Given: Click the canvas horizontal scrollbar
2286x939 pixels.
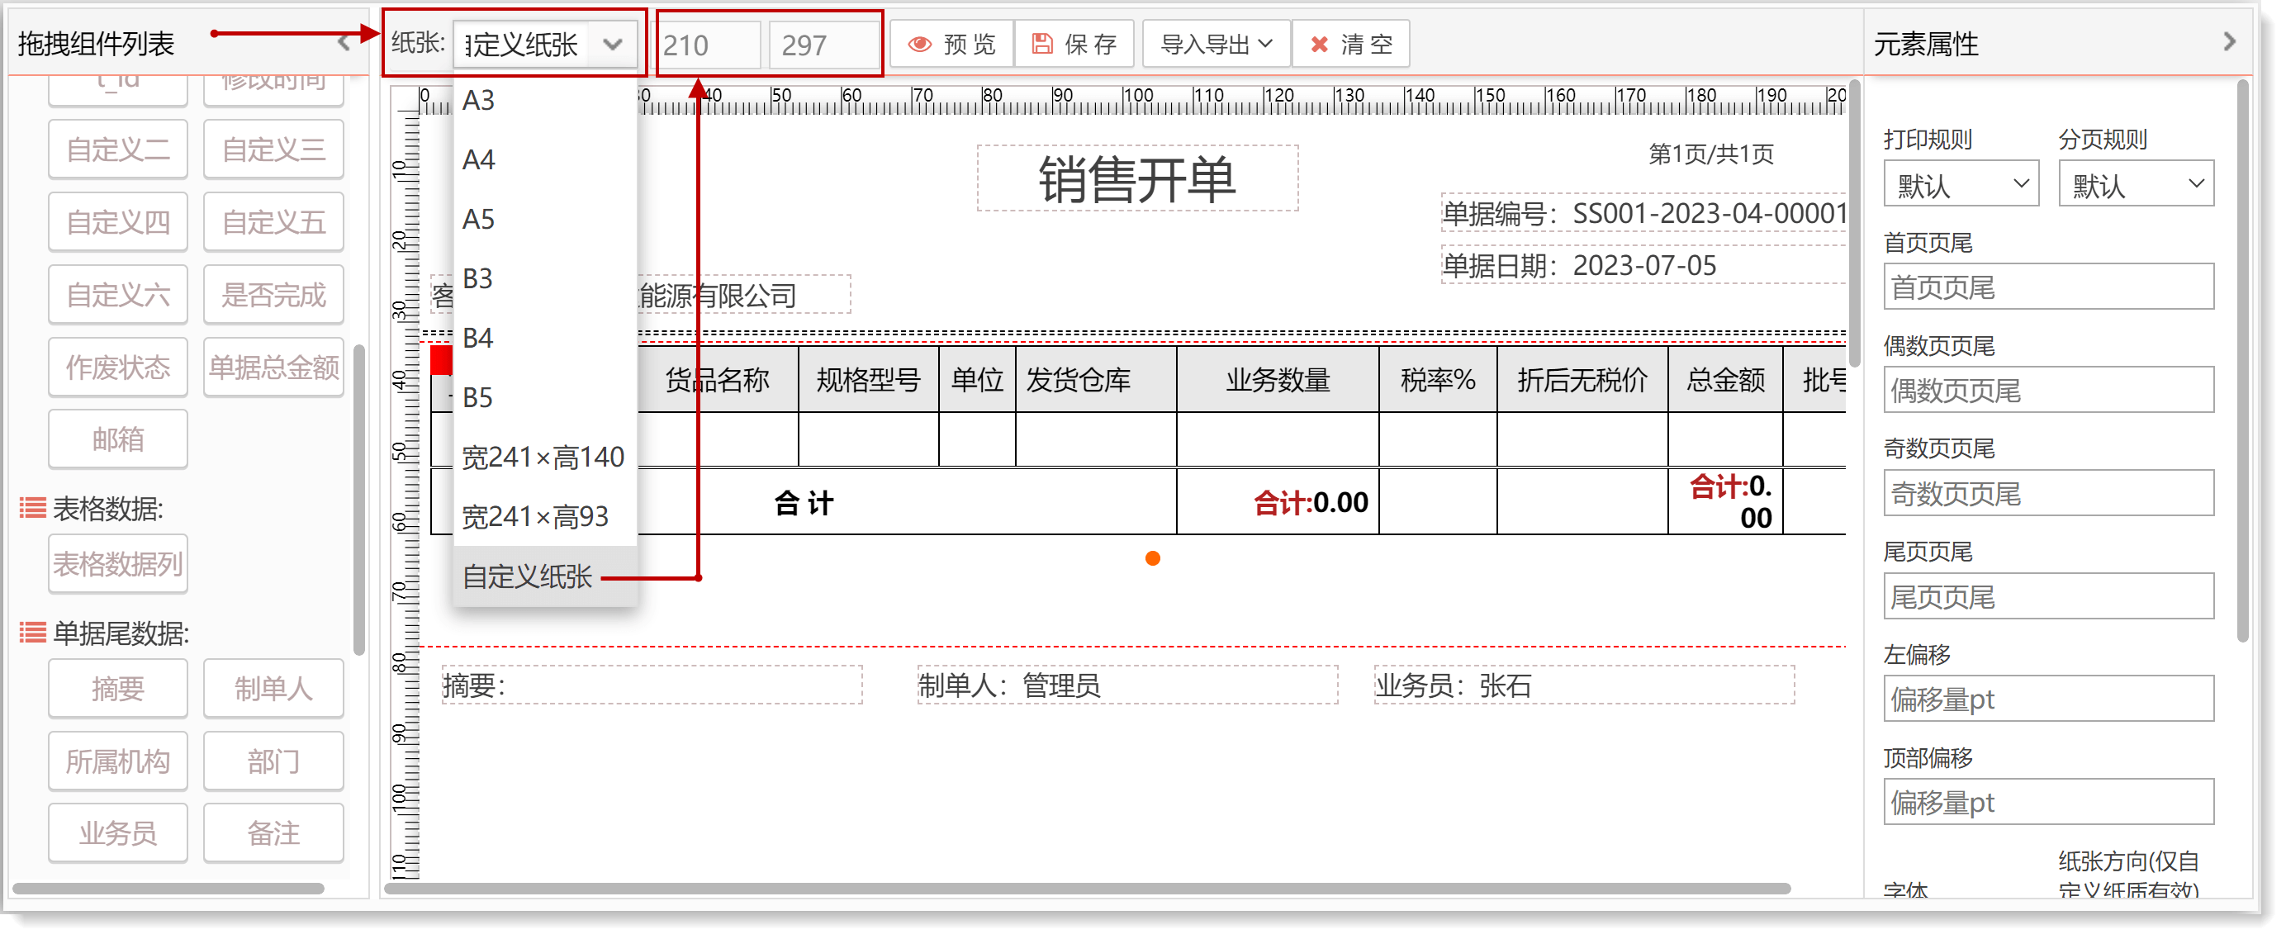Looking at the screenshot, I should (1087, 889).
